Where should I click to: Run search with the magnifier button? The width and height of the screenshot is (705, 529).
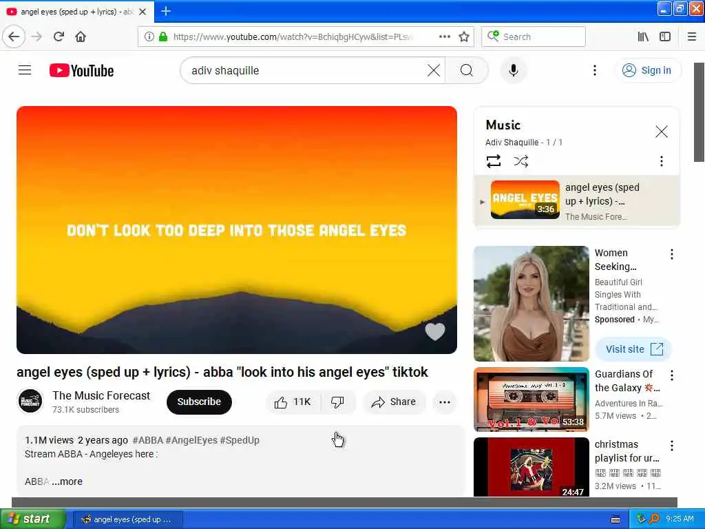point(467,71)
